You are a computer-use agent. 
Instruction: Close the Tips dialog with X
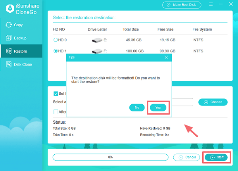166,58
